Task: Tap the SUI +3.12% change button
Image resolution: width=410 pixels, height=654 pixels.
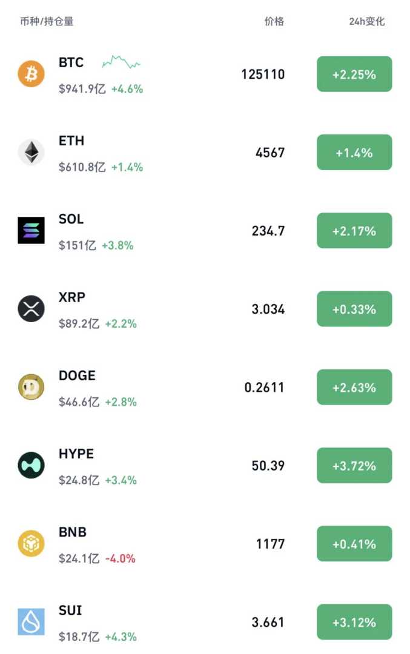Action: 354,622
